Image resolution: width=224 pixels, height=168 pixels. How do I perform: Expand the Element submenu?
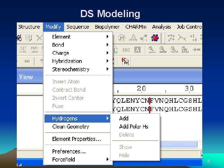coord(78,37)
